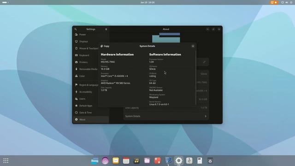Image resolution: width=295 pixels, height=166 pixels.
Task: Open the red software app in dock
Action: [x=158, y=161]
